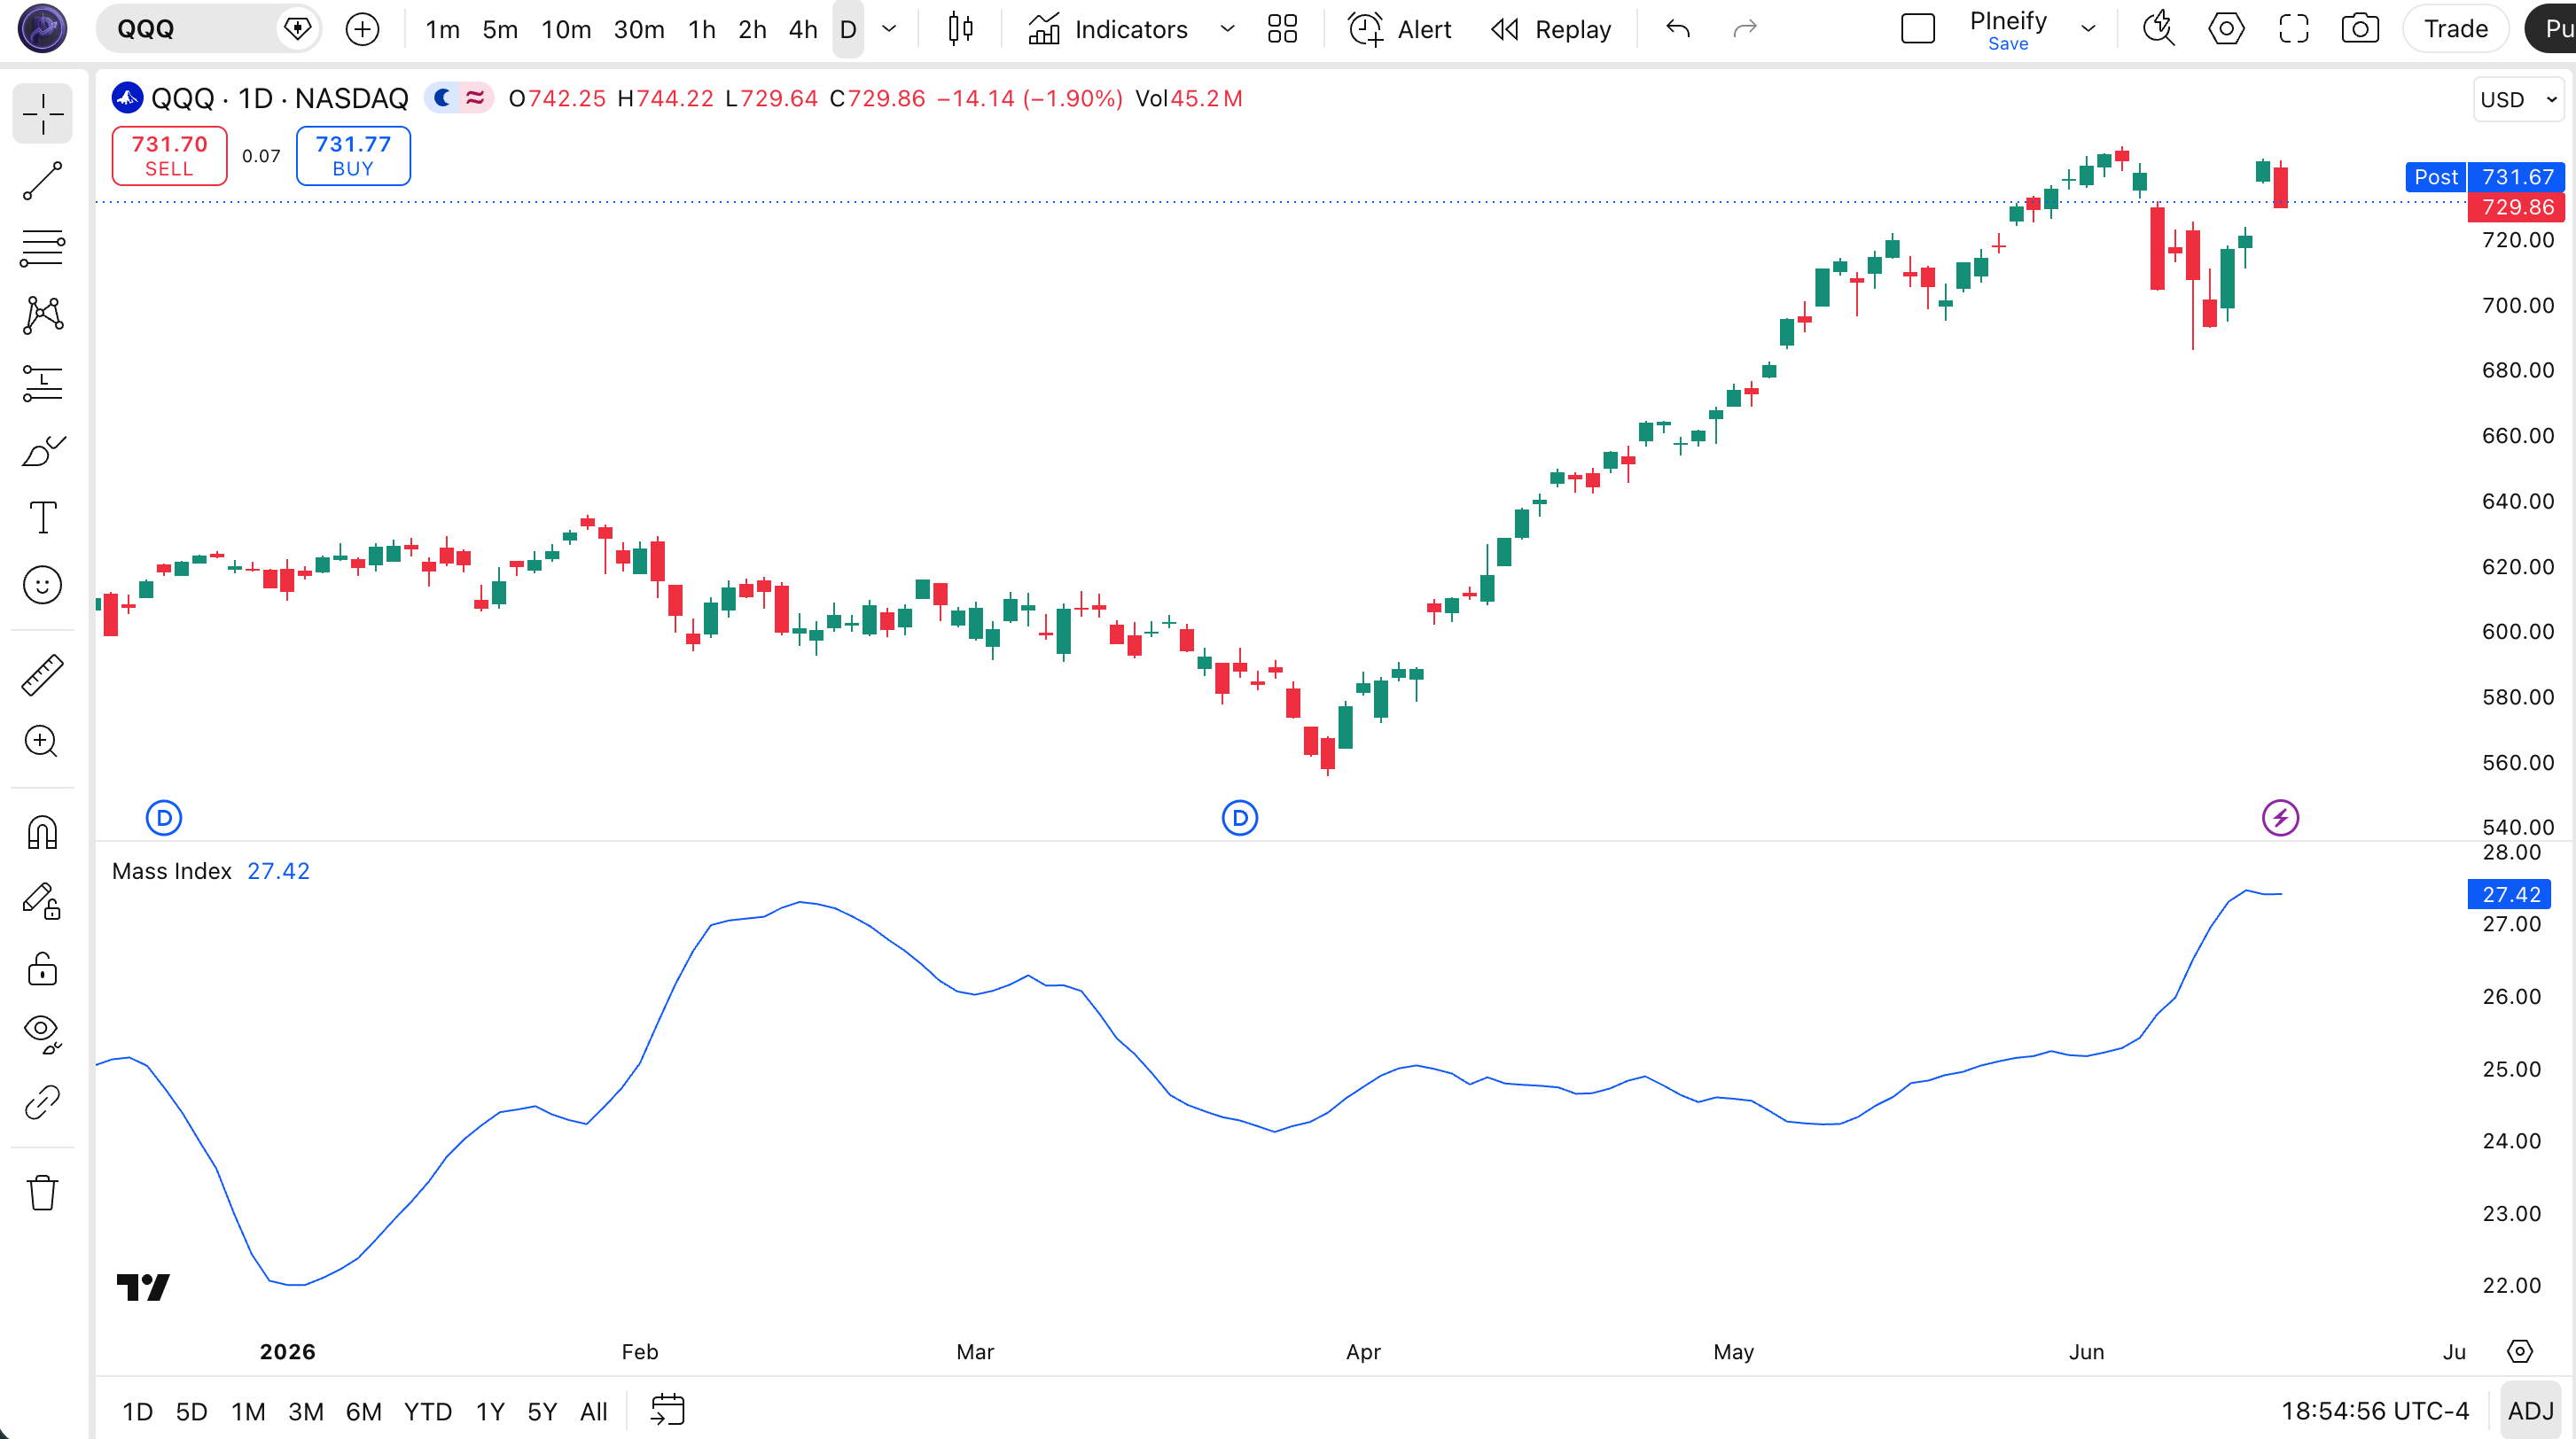The height and width of the screenshot is (1439, 2576).
Task: Expand the manage layouts dropdown arrow
Action: coord(2088,29)
